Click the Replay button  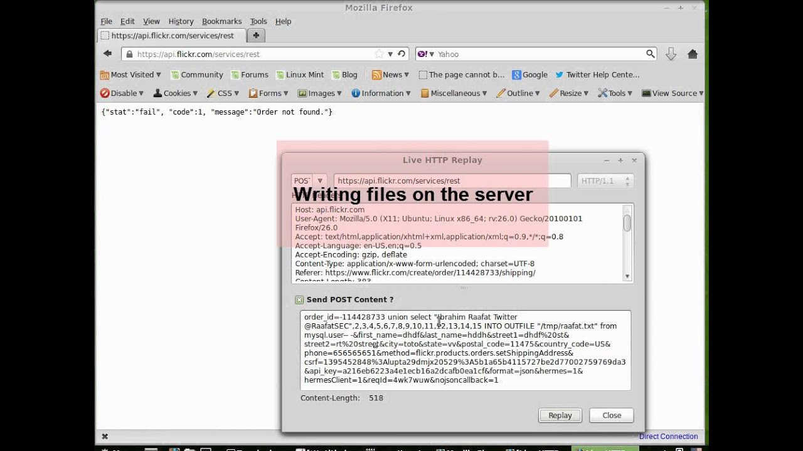(560, 415)
